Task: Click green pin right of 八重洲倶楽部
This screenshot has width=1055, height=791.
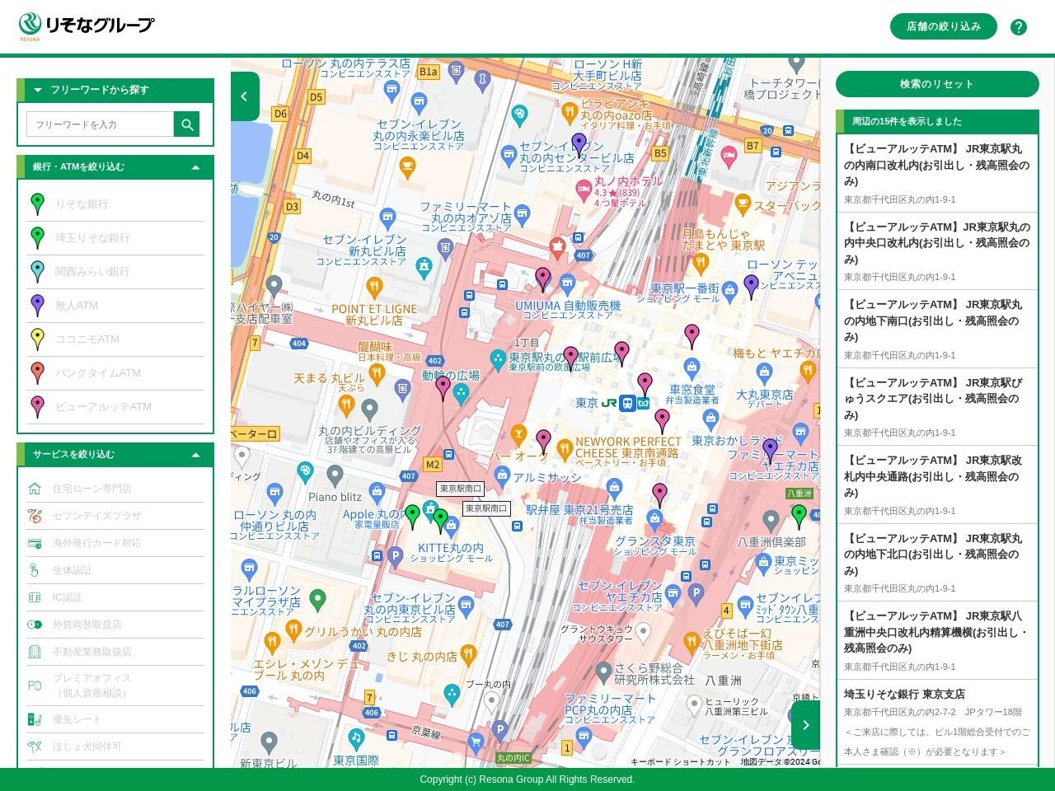Action: [x=799, y=516]
